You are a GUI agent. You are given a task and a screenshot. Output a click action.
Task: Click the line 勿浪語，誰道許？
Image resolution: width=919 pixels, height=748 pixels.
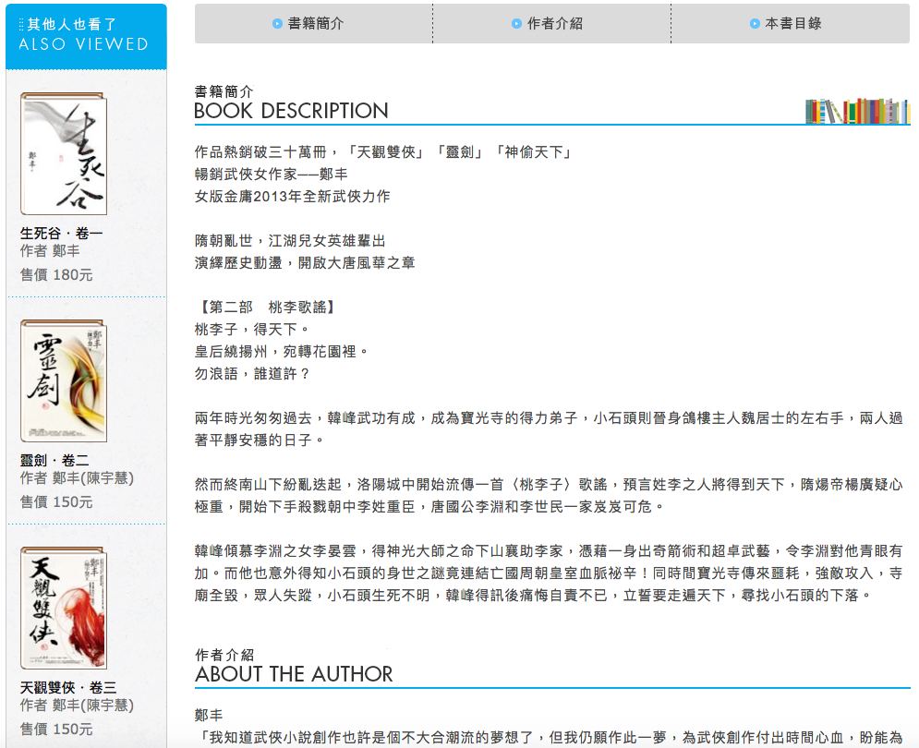coord(252,373)
